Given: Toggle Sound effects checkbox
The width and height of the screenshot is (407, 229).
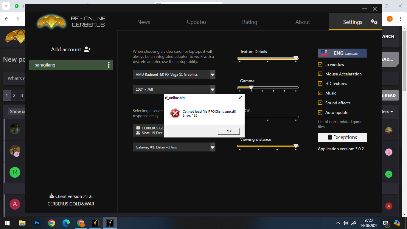Looking at the screenshot, I should point(320,103).
